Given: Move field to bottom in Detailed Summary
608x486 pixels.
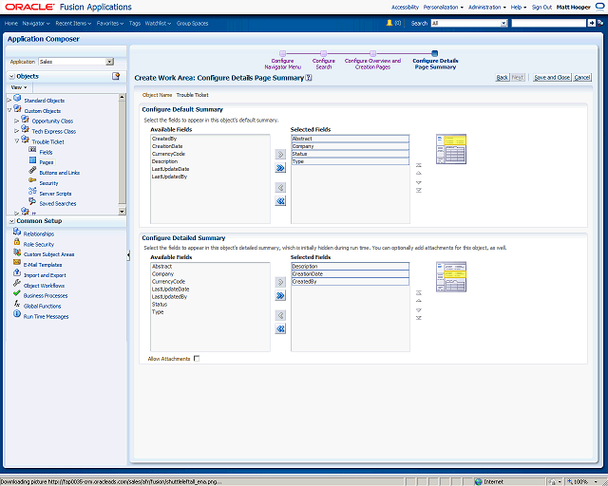Looking at the screenshot, I should click(419, 318).
